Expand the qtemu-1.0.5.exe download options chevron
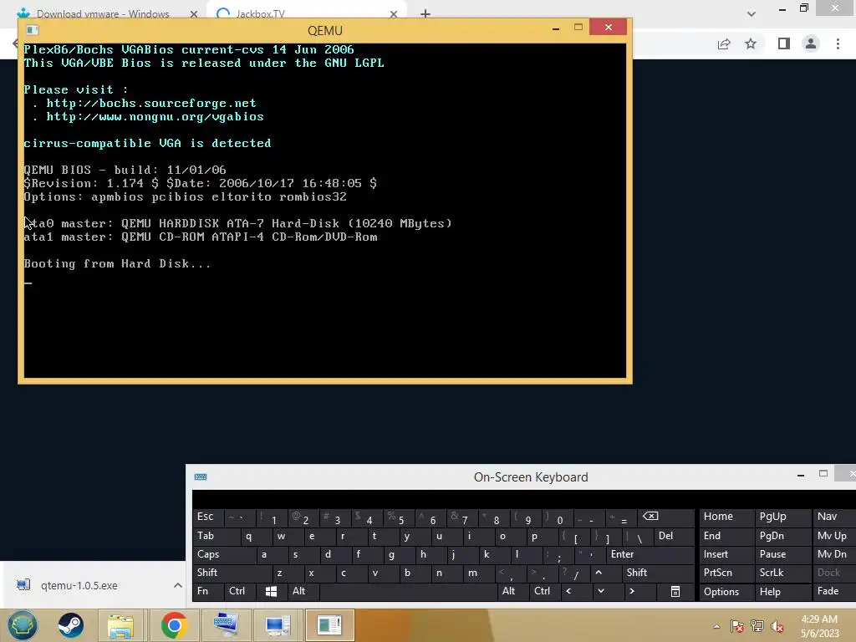Image resolution: width=856 pixels, height=642 pixels. tap(178, 585)
